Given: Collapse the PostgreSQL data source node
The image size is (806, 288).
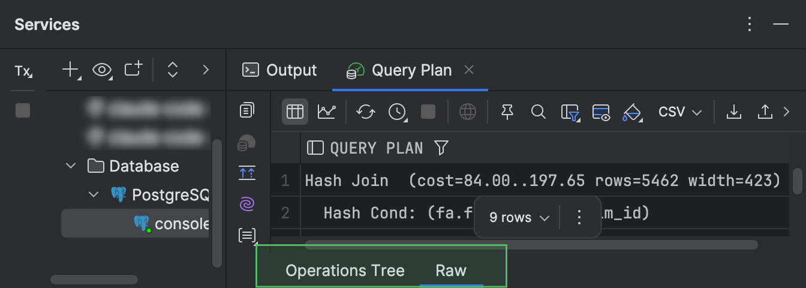Looking at the screenshot, I should (94, 194).
